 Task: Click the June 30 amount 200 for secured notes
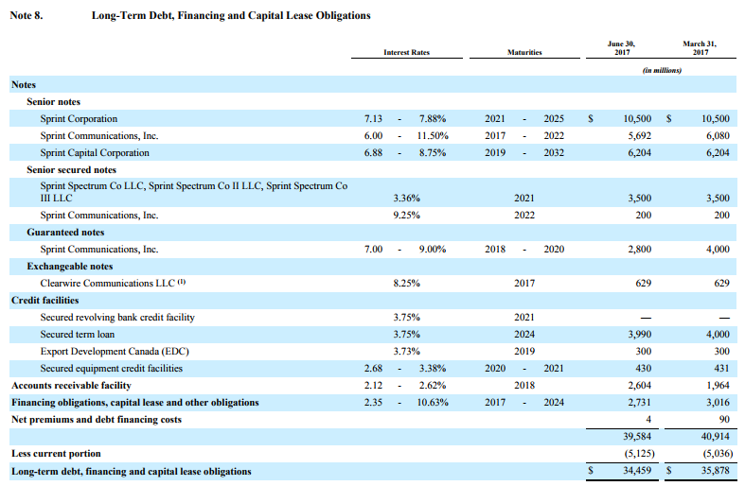[644, 215]
